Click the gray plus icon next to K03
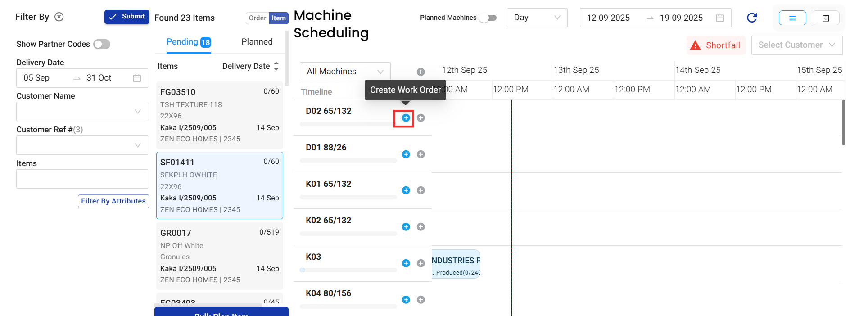The height and width of the screenshot is (316, 859). [x=420, y=263]
